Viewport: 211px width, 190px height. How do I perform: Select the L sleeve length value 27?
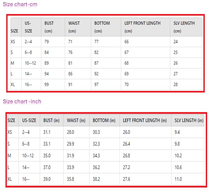pos(176,74)
